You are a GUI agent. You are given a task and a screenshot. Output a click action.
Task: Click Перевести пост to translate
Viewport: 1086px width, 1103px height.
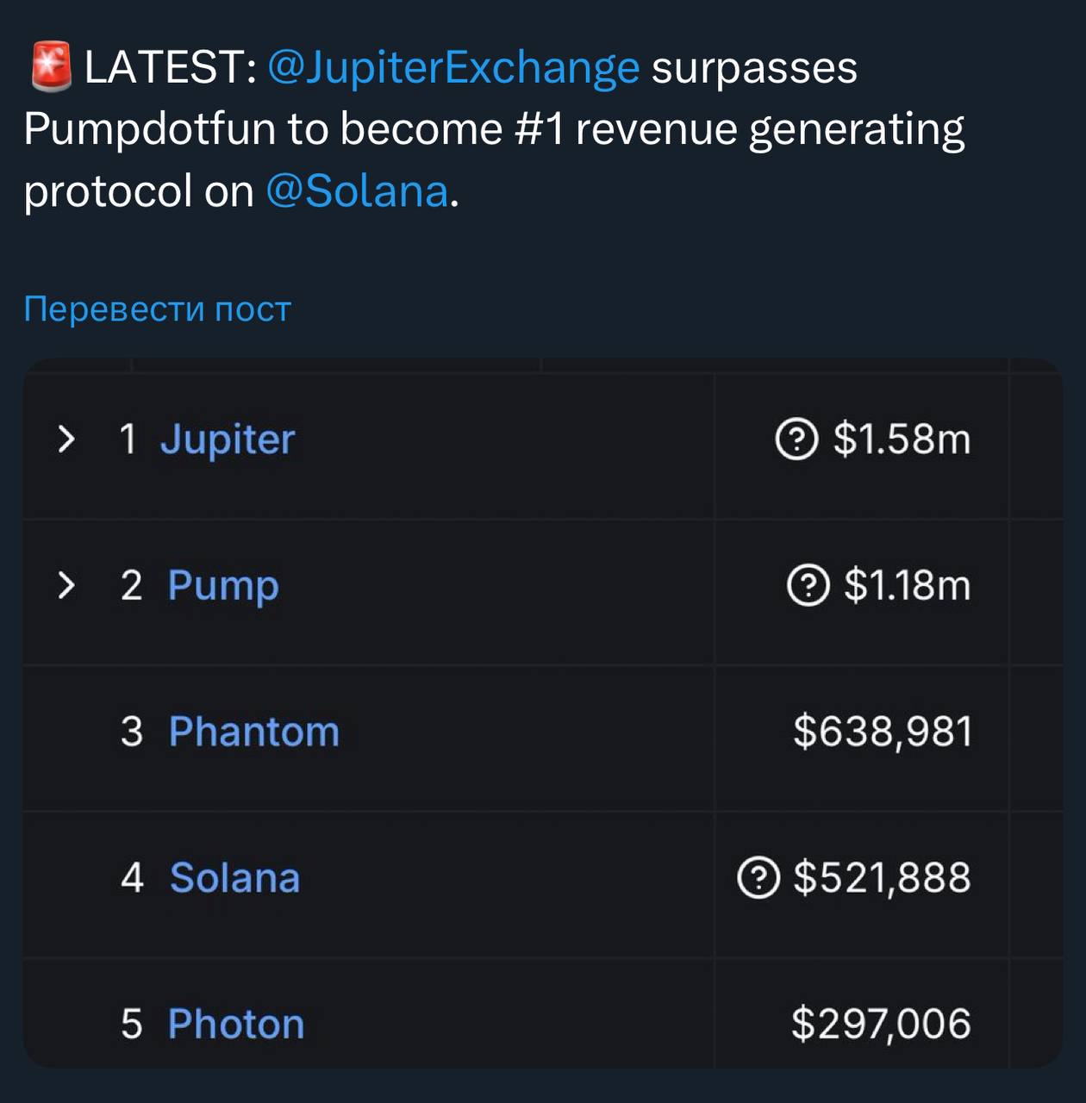point(158,308)
